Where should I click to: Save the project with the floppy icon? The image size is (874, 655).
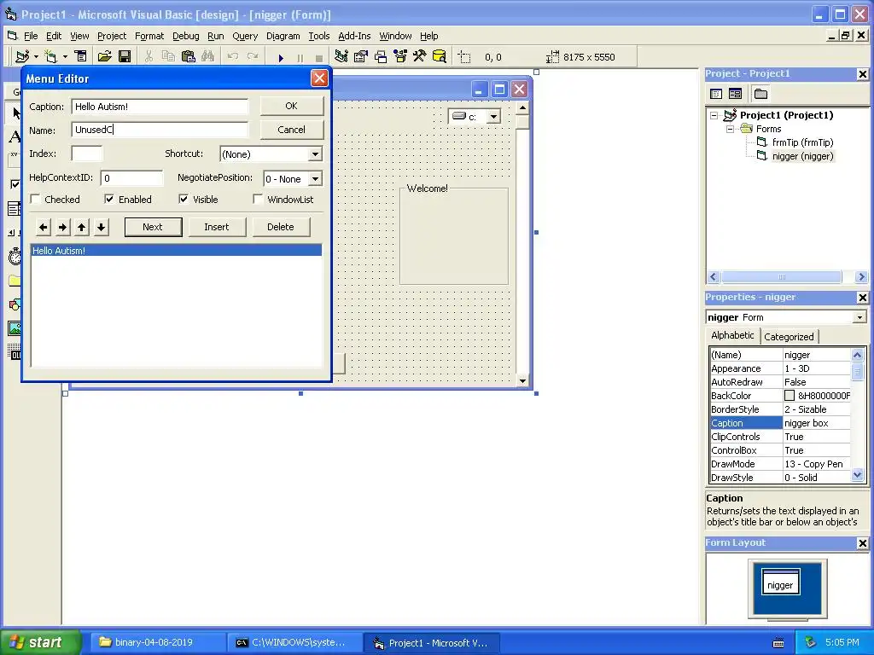pyautogui.click(x=125, y=57)
